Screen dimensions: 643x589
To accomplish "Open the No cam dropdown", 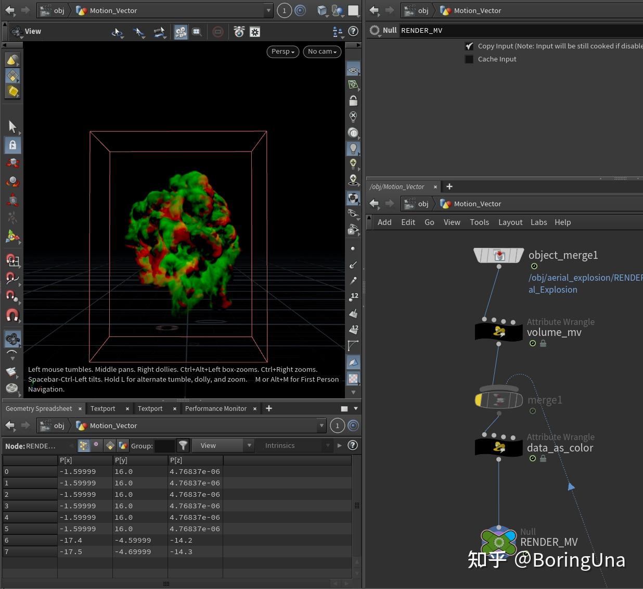I will 321,52.
